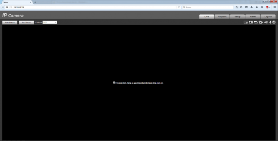Go back with the browser back arrow
Screen dimensions: 278x141
point(3,7)
